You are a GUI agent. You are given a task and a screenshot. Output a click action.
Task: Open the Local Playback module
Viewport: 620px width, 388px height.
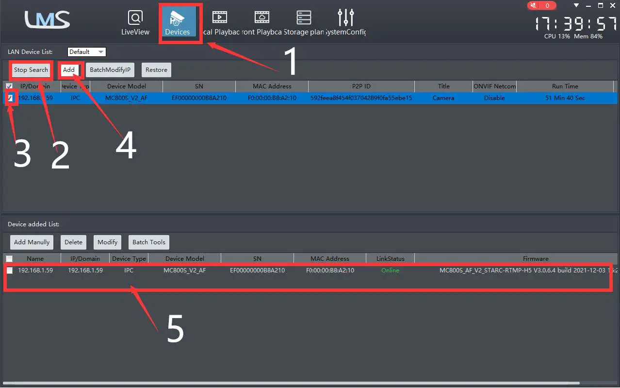[220, 23]
